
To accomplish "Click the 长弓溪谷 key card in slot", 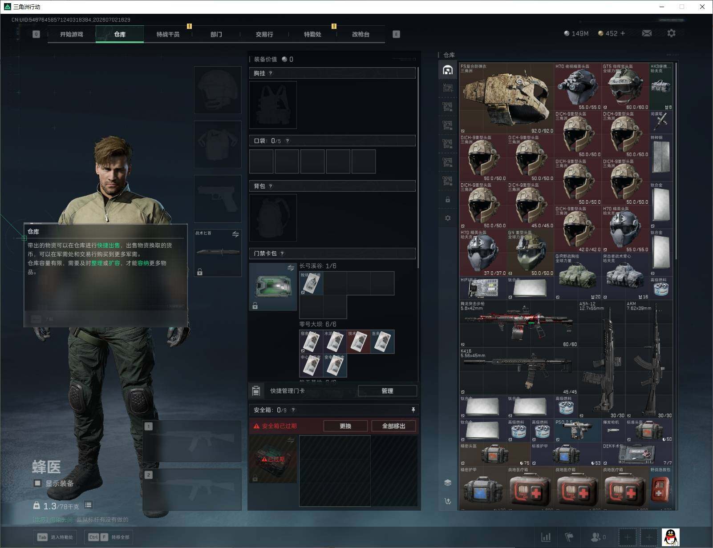I will coord(311,283).
